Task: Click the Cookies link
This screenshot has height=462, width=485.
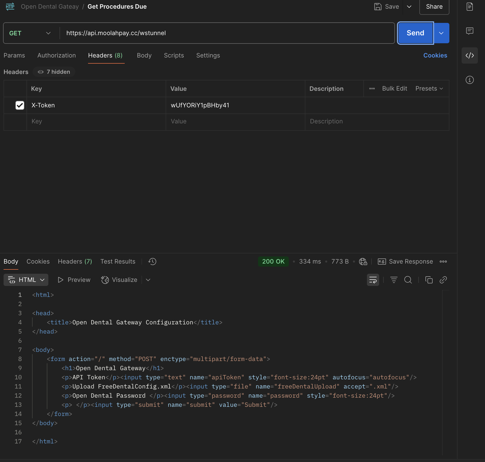Action: 435,55
